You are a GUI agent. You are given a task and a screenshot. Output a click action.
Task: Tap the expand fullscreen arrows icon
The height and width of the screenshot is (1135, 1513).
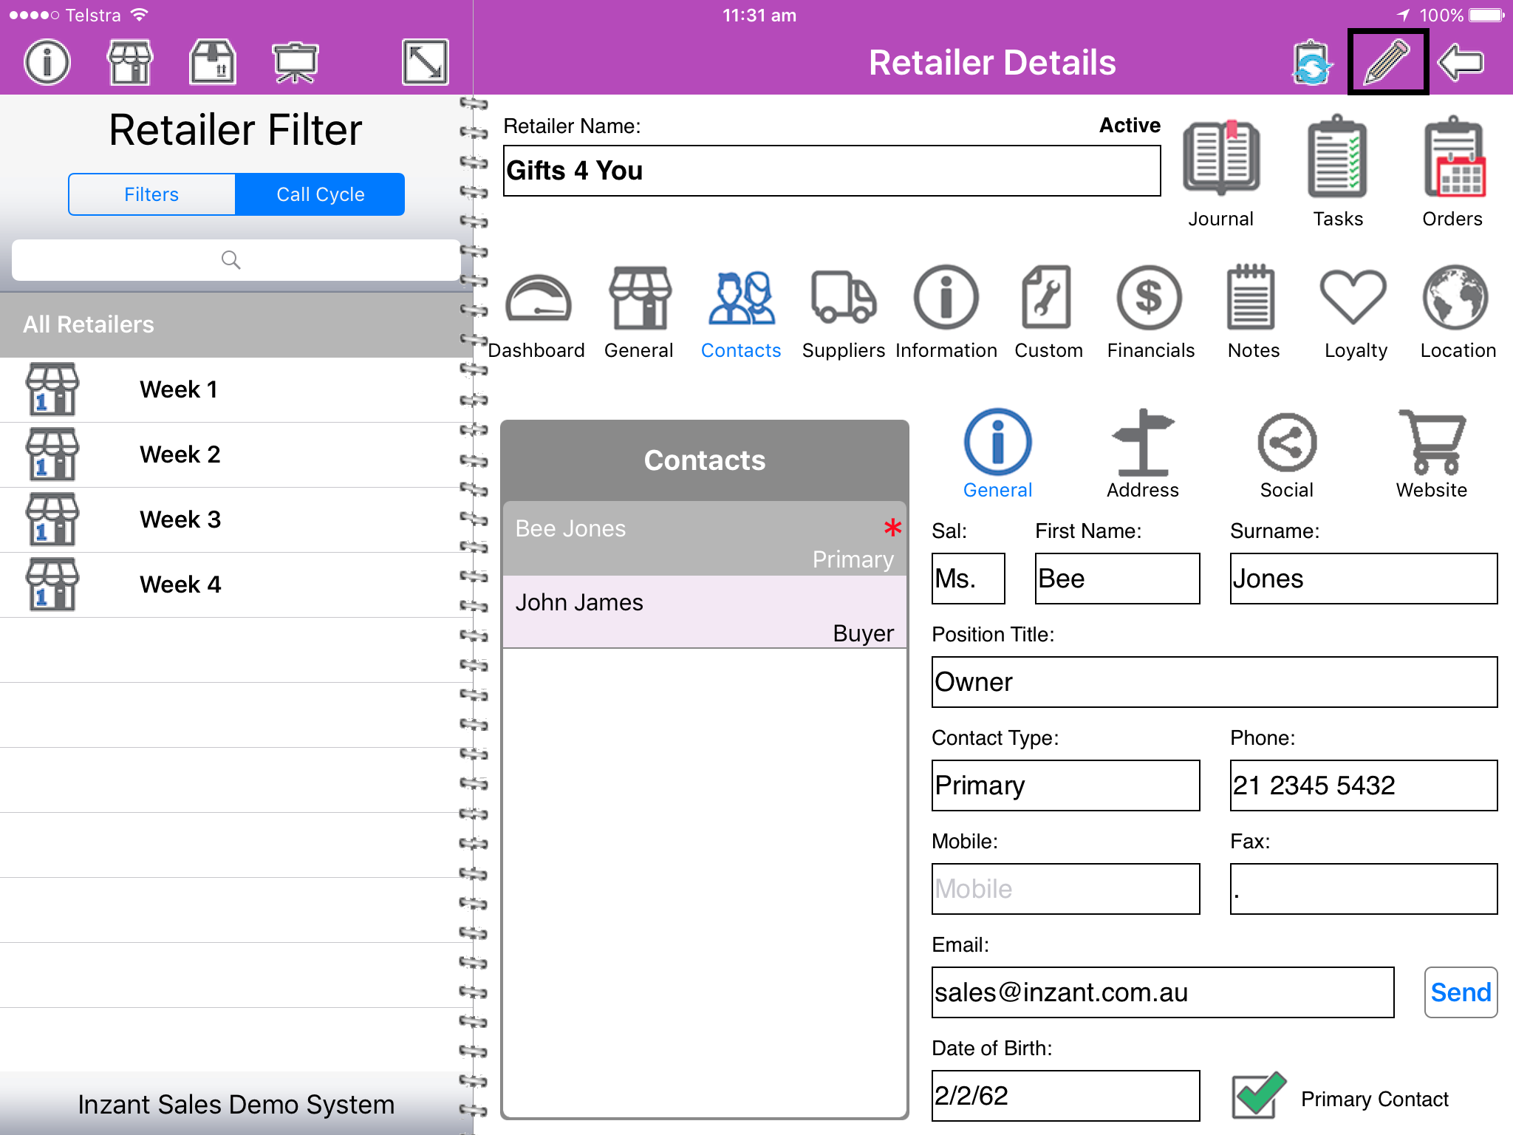tap(425, 62)
